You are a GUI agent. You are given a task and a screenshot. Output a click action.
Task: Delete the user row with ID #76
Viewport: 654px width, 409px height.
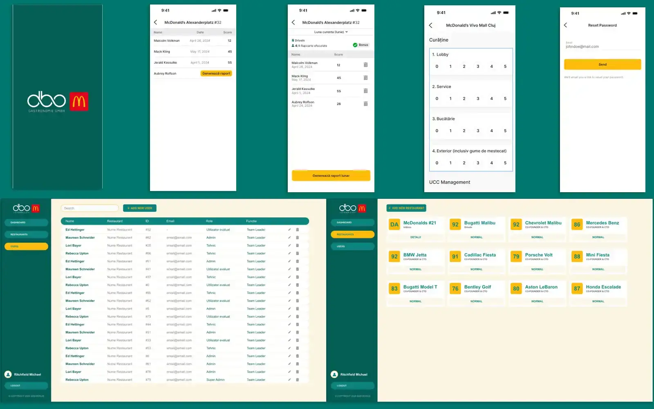[x=297, y=372]
